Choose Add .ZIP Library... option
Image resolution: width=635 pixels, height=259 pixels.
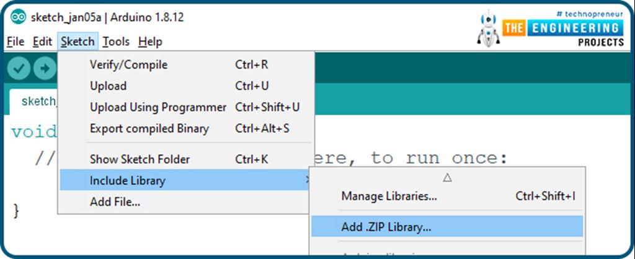click(386, 226)
